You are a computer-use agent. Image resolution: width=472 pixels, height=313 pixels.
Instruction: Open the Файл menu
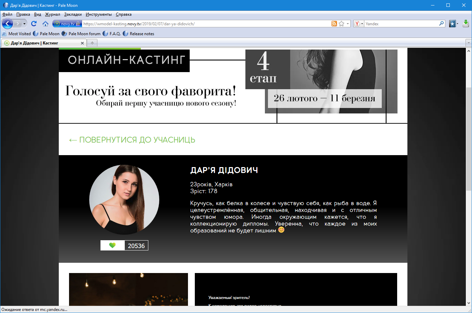pos(7,14)
